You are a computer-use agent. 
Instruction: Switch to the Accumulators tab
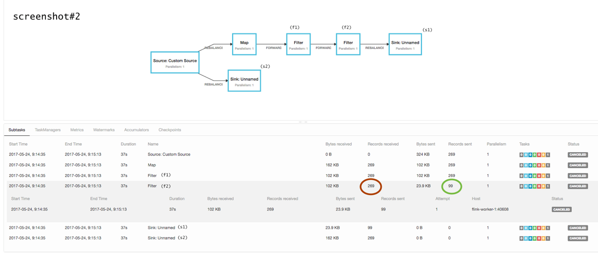(136, 130)
